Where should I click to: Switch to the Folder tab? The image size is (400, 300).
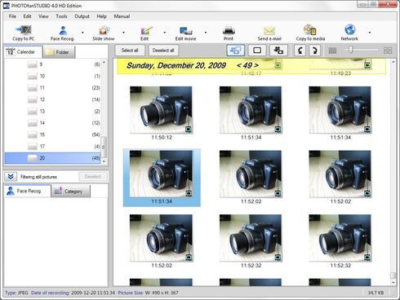(x=59, y=52)
